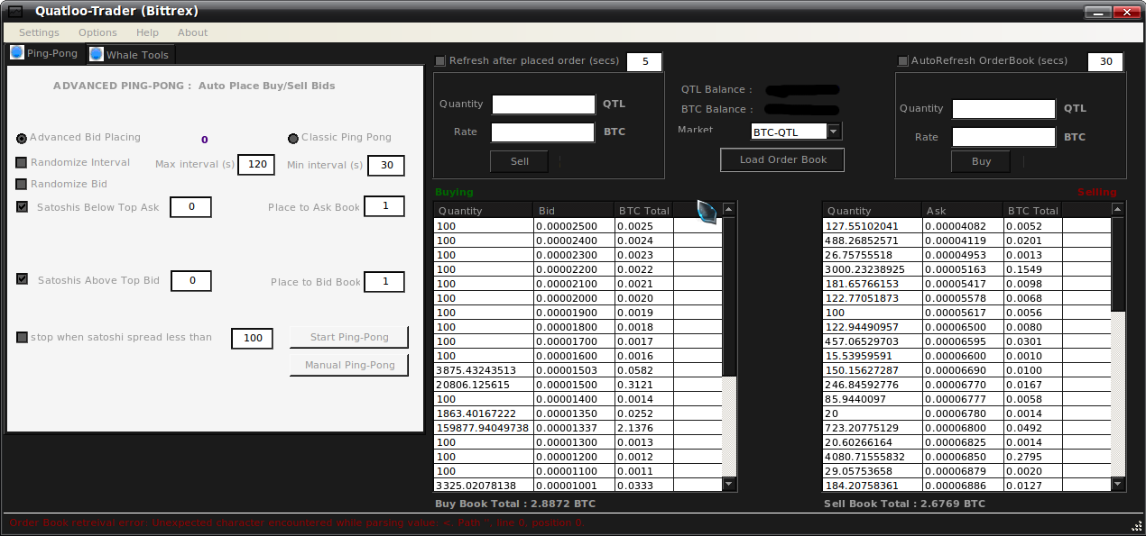
Task: Click the Selling table scroll-up arrow
Action: tap(1119, 209)
